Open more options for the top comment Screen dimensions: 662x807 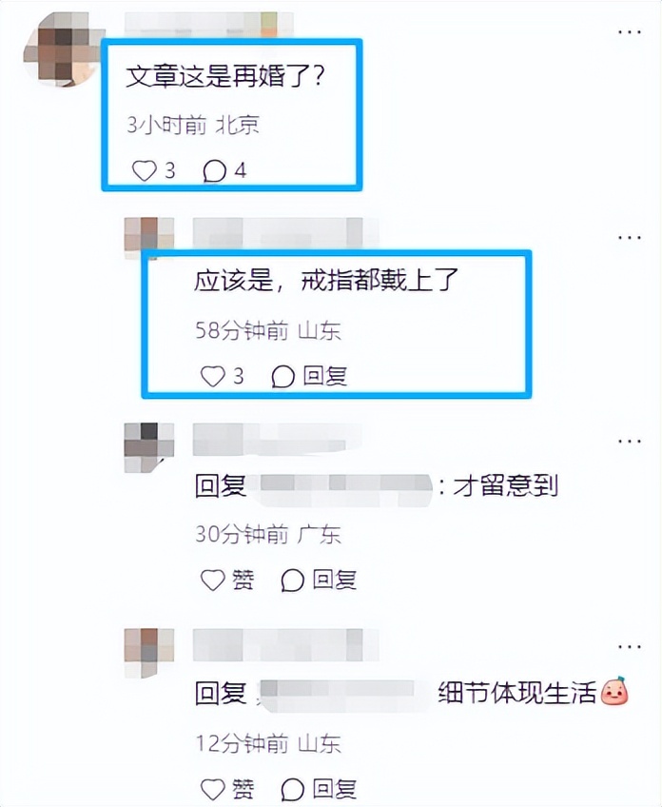click(x=630, y=32)
